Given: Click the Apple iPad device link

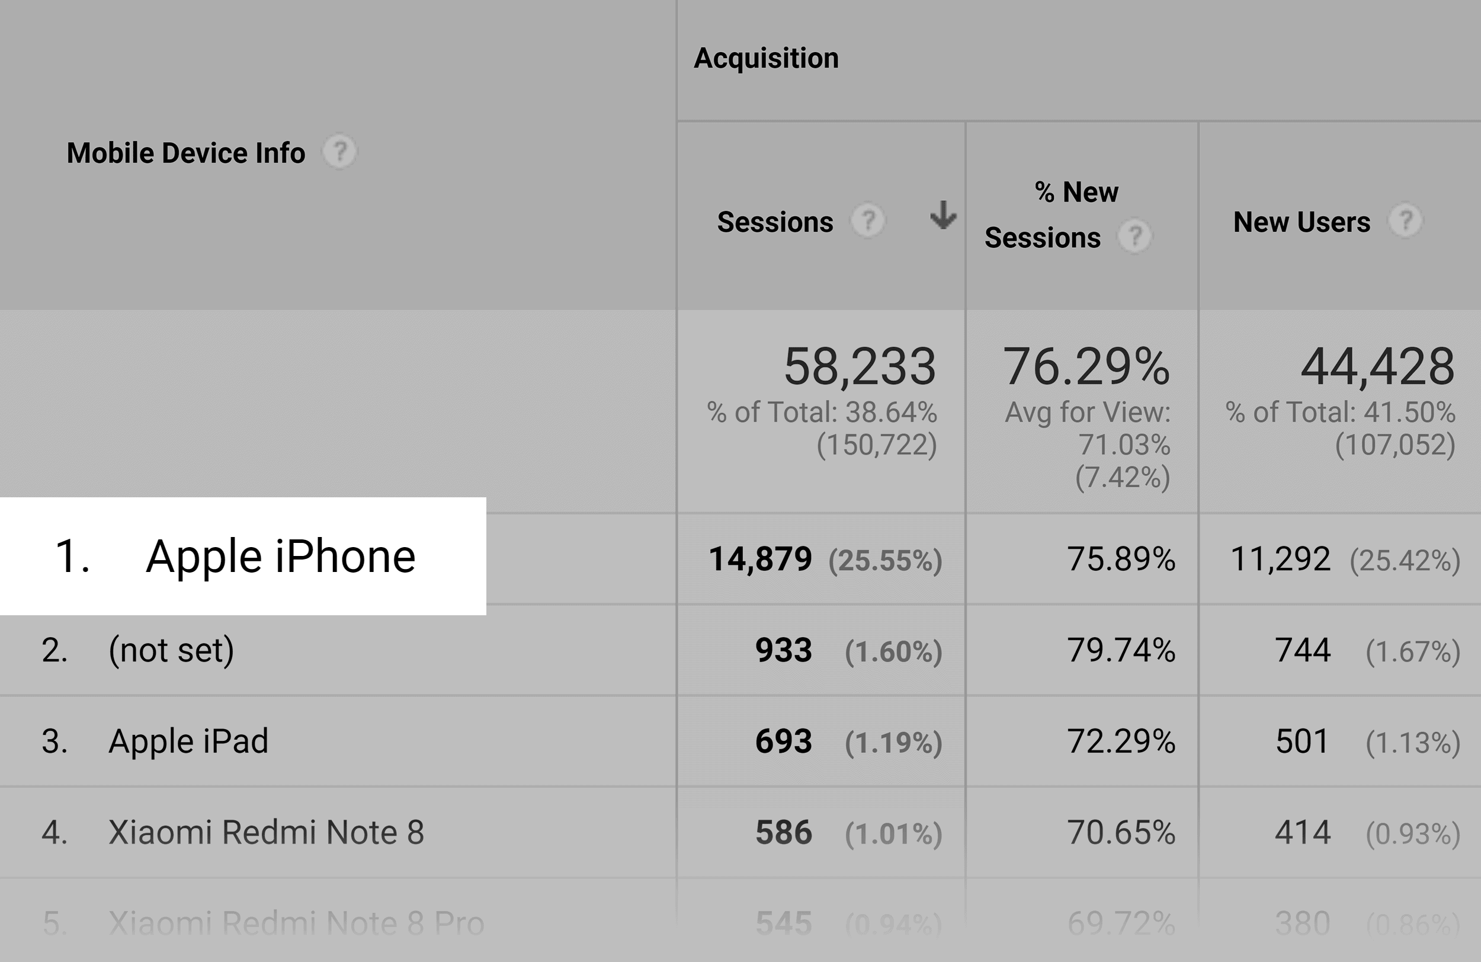Looking at the screenshot, I should click(188, 741).
